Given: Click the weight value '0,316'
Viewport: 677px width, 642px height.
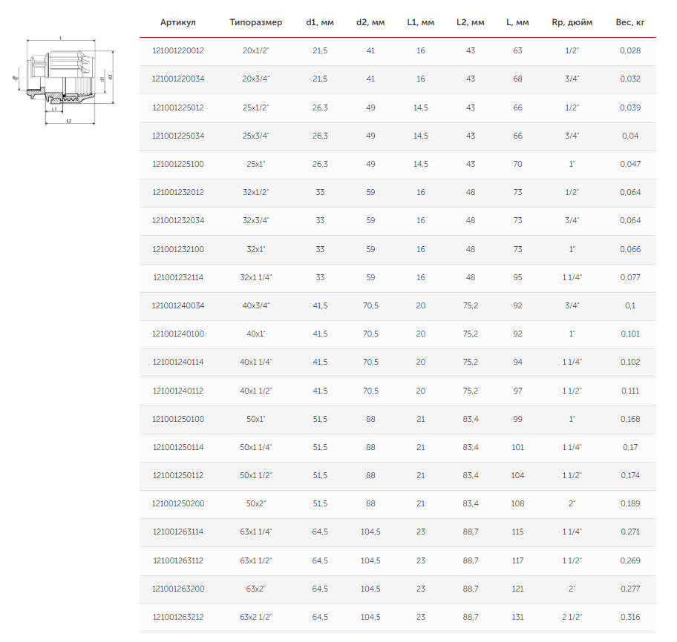Looking at the screenshot, I should click(630, 617).
